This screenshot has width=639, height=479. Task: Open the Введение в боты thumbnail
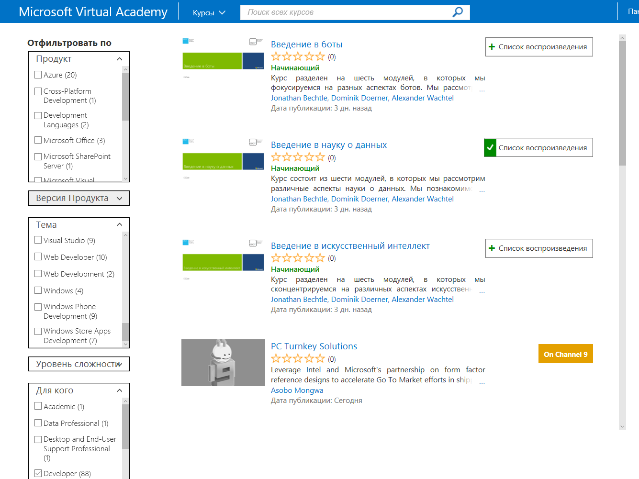[223, 60]
